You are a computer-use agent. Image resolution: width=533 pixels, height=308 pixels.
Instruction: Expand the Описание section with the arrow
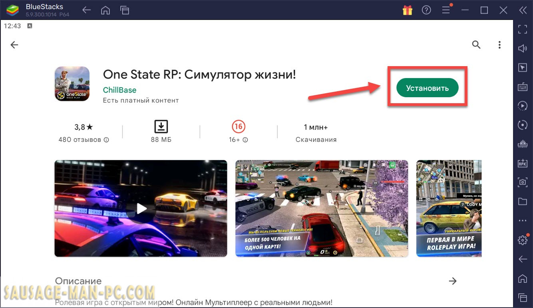(453, 281)
